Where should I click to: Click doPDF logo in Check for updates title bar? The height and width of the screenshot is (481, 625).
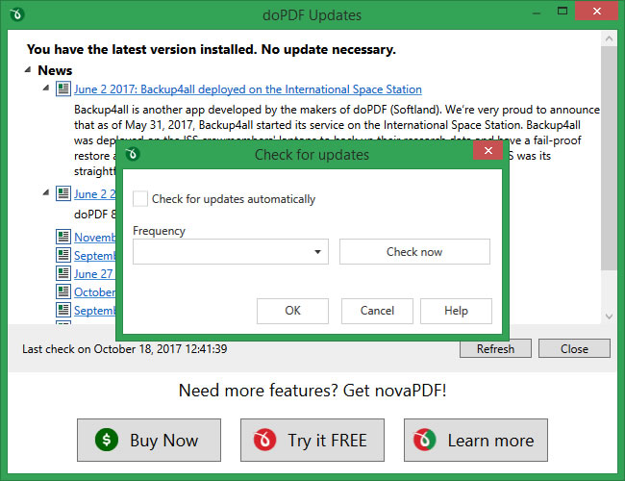pos(133,154)
